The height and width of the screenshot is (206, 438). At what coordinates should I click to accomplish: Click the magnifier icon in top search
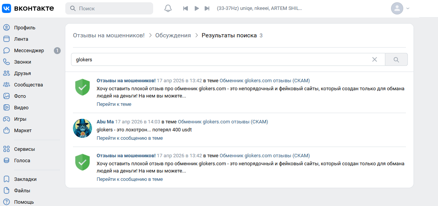[73, 8]
